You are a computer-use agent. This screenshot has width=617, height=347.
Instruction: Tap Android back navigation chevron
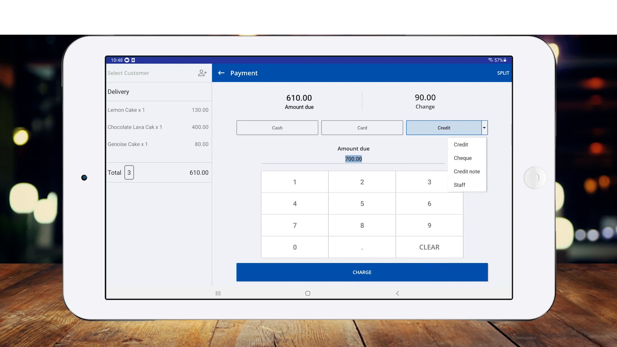point(398,293)
